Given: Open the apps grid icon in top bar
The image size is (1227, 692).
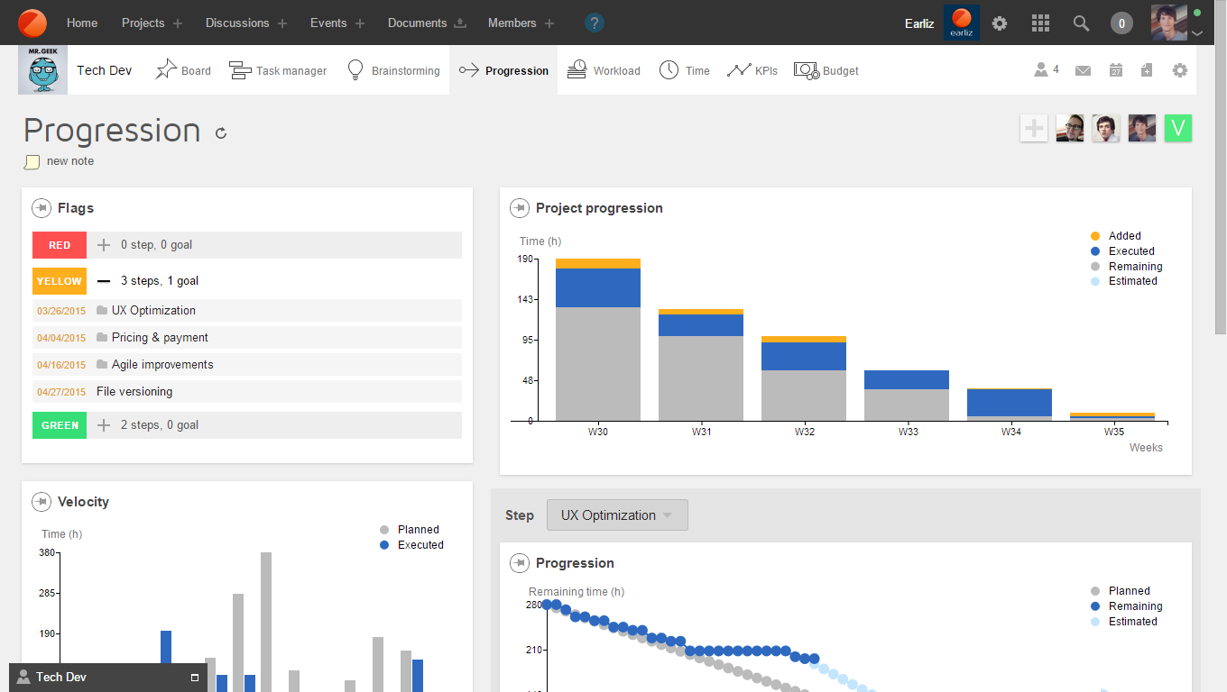Looking at the screenshot, I should [1040, 23].
